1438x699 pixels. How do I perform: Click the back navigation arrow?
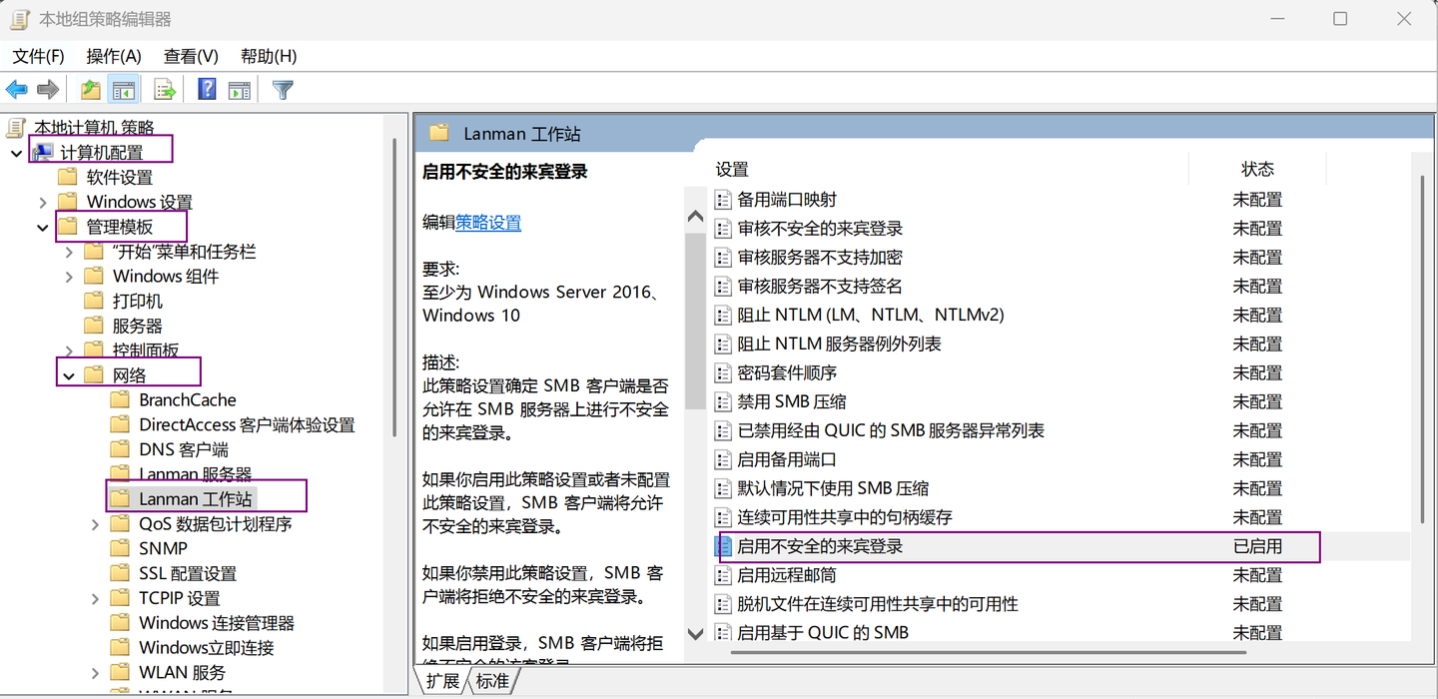(x=16, y=89)
